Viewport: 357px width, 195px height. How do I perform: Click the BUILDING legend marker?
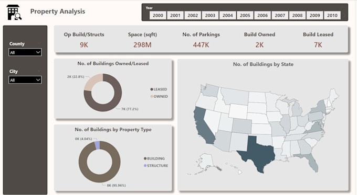[145, 158]
